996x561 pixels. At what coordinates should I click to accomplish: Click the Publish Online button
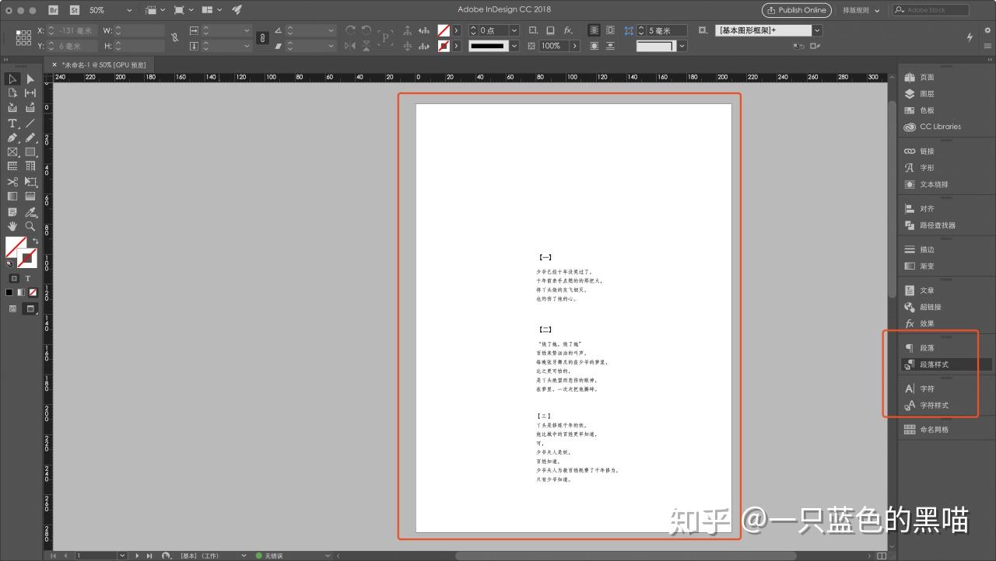[796, 10]
